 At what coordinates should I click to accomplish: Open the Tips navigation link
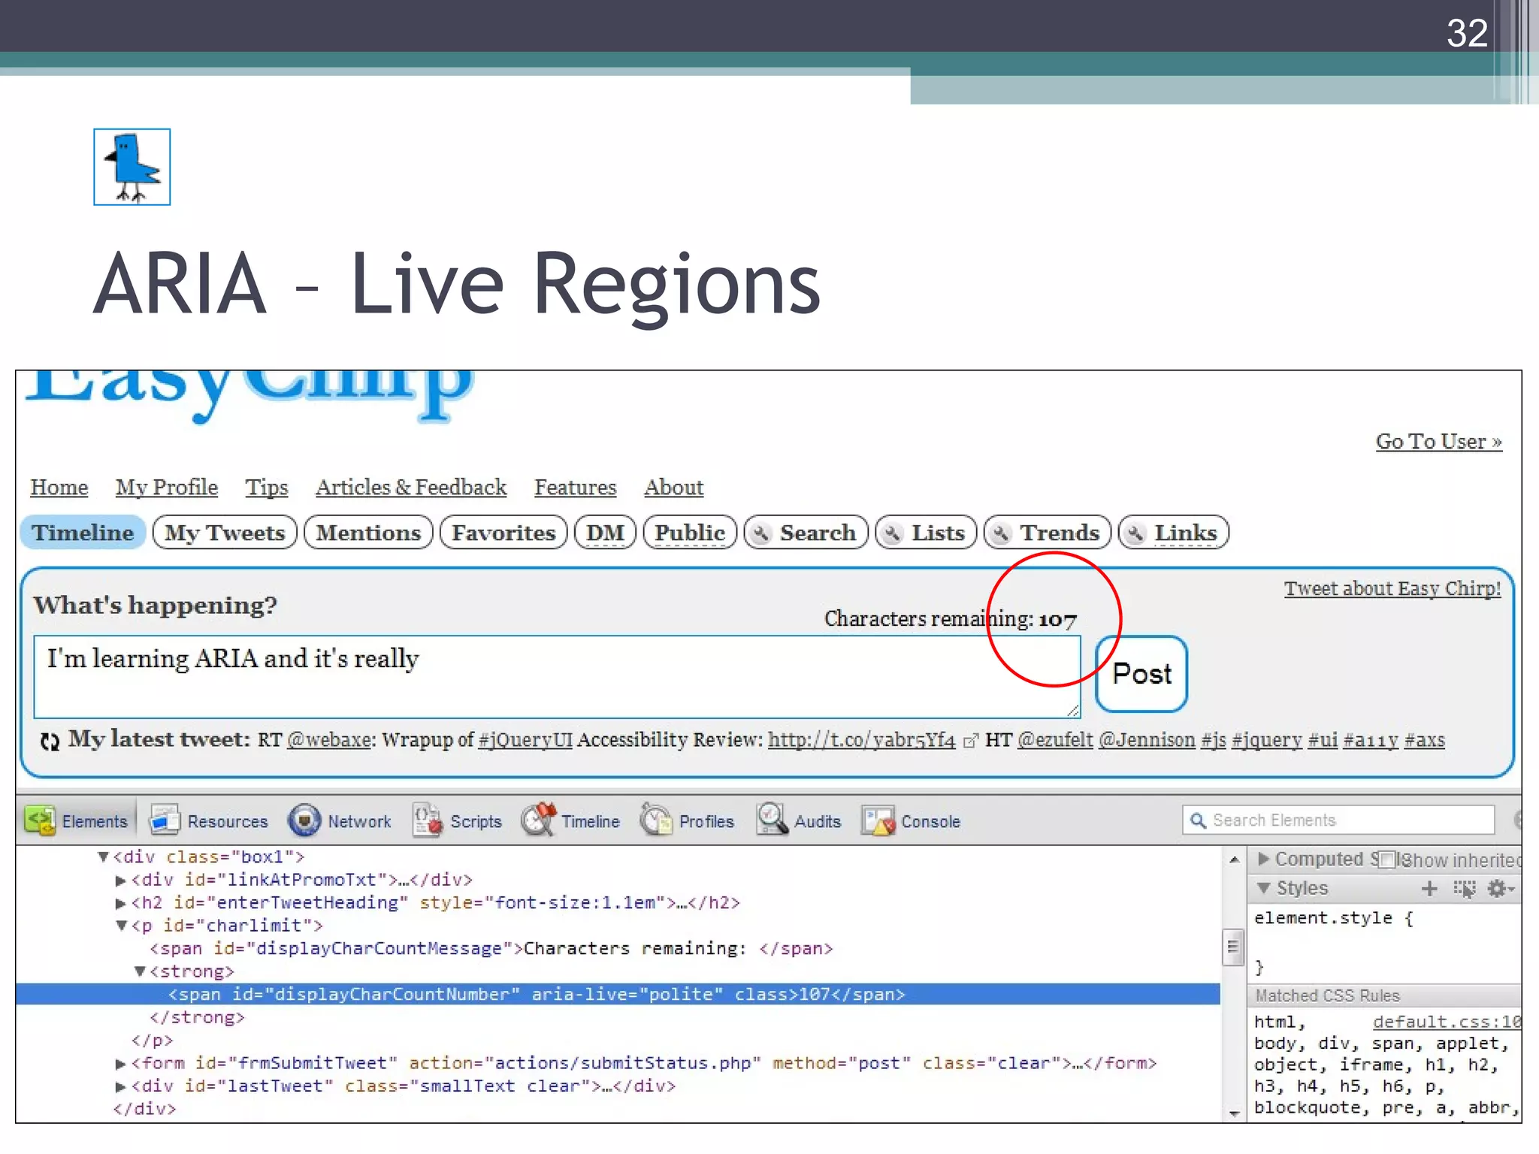tap(267, 488)
